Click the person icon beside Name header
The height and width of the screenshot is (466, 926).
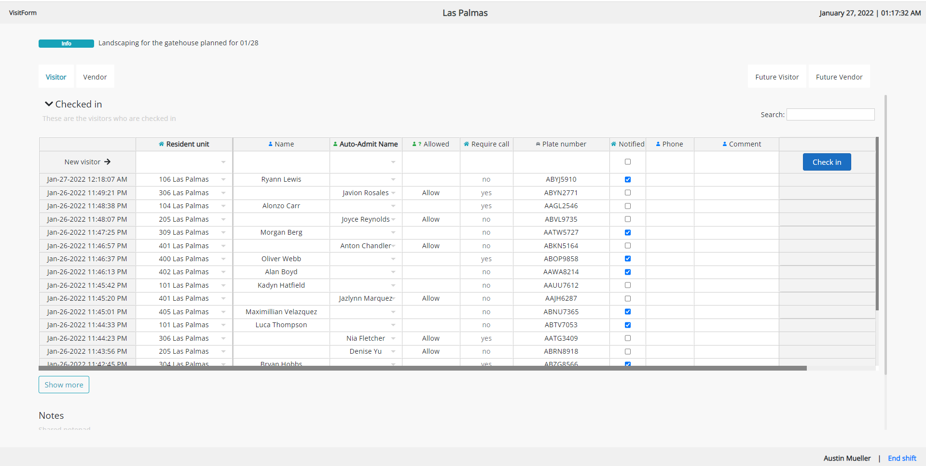(270, 144)
